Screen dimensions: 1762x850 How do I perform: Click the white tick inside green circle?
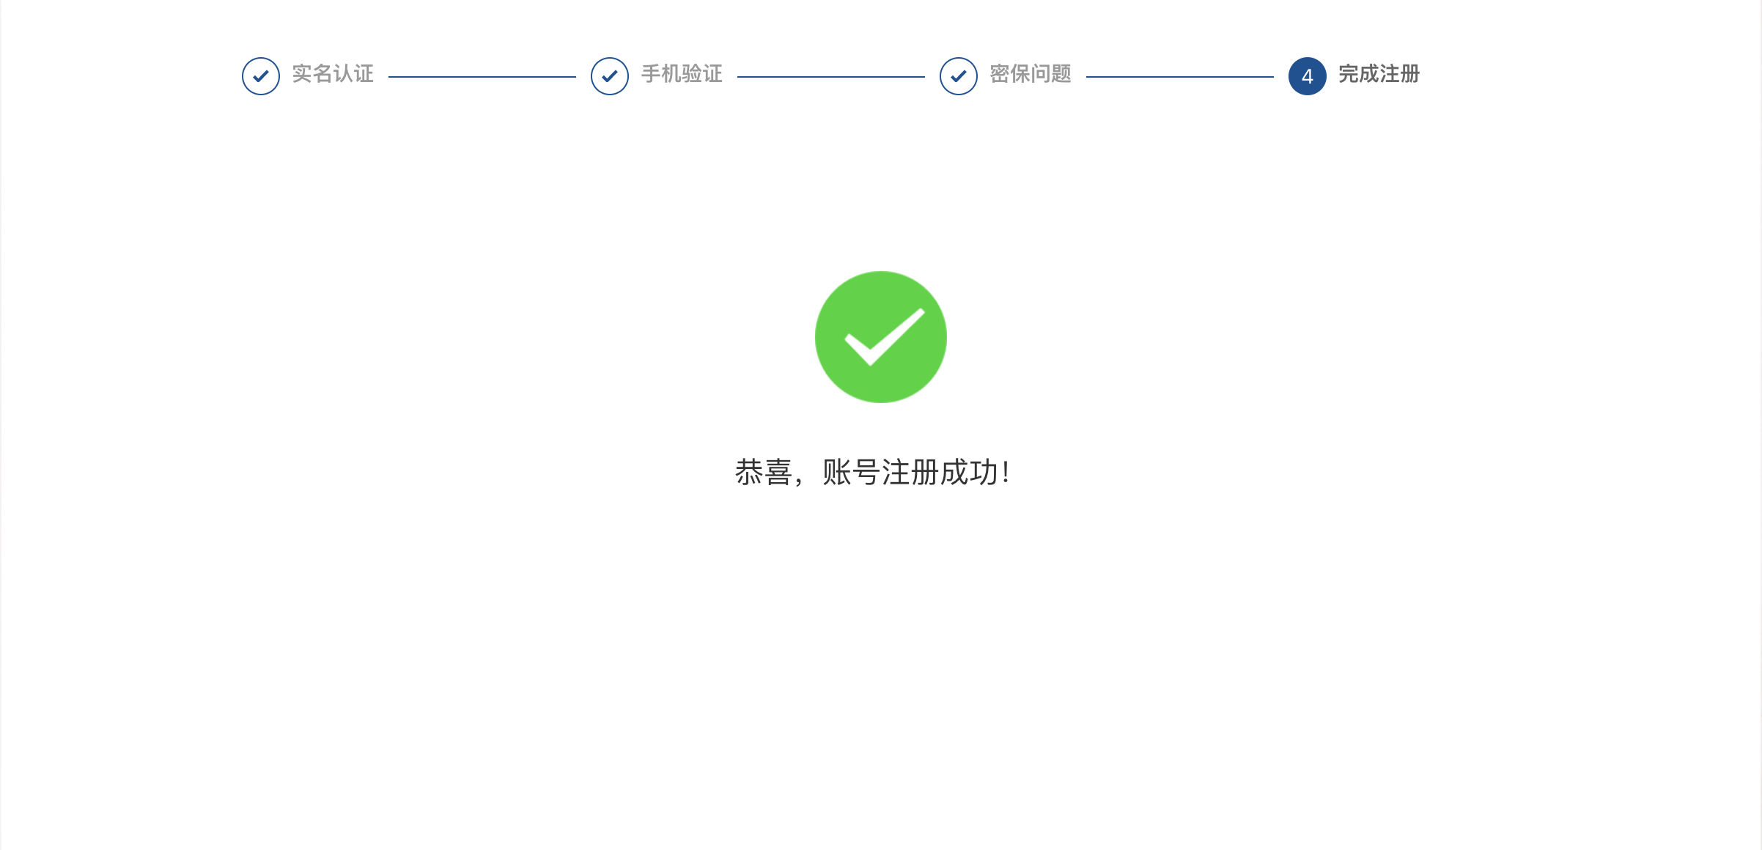pos(885,337)
